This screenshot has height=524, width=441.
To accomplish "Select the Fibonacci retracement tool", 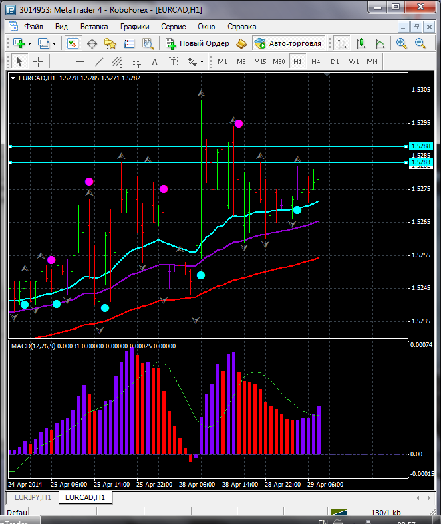I will click(x=138, y=61).
